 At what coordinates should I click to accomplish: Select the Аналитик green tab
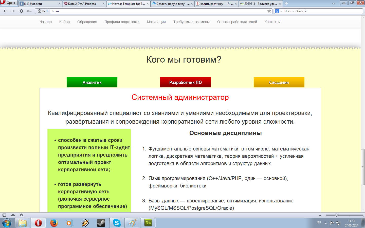coord(92,82)
